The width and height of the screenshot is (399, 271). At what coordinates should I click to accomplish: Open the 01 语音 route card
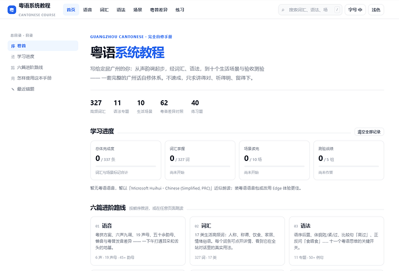click(x=138, y=241)
